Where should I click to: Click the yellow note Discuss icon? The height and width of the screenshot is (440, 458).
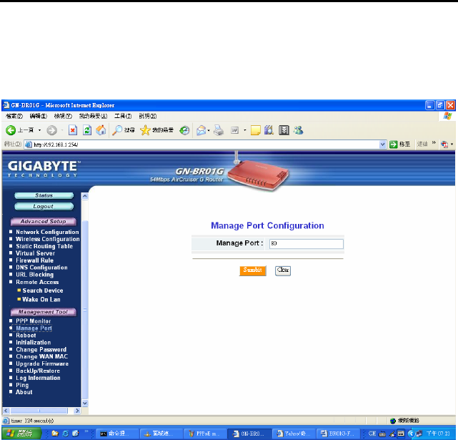point(255,130)
